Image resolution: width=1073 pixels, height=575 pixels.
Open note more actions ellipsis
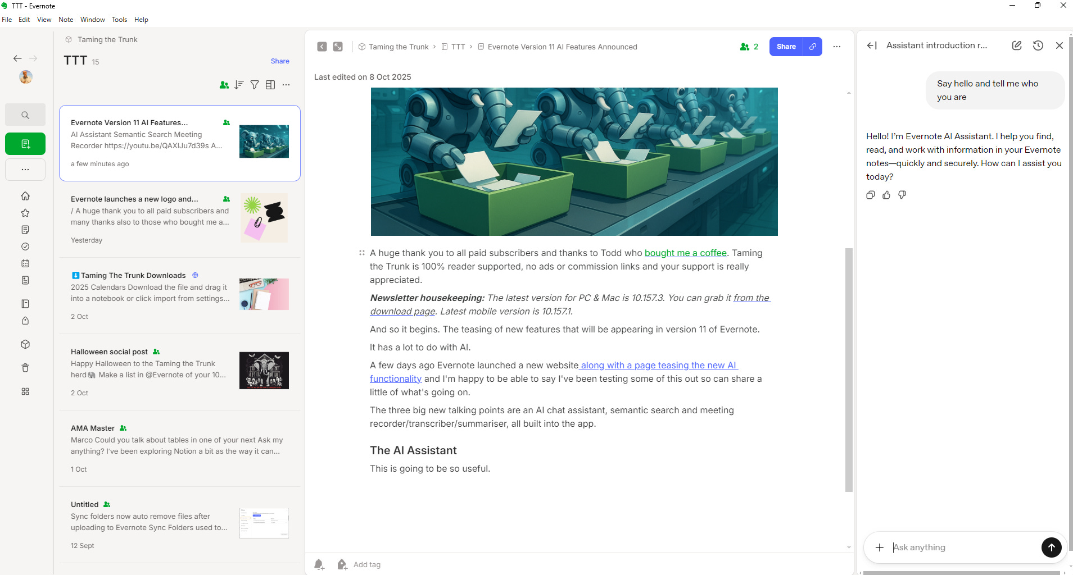(837, 47)
